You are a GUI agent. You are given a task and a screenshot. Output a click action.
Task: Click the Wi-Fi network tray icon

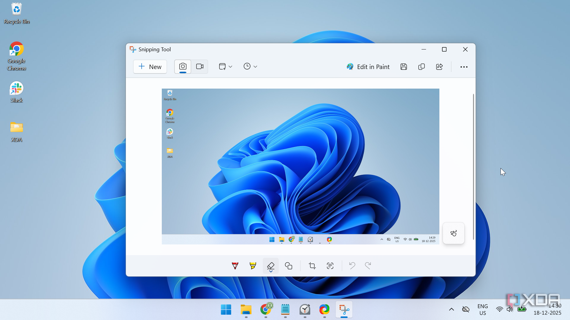(500, 310)
